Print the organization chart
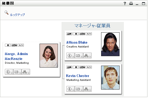148x102 pixels. [x=131, y=4]
